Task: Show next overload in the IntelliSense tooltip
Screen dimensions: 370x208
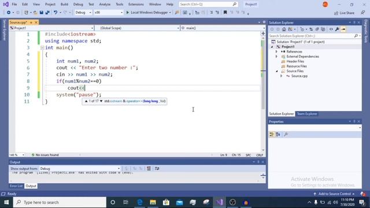Action: coord(101,101)
